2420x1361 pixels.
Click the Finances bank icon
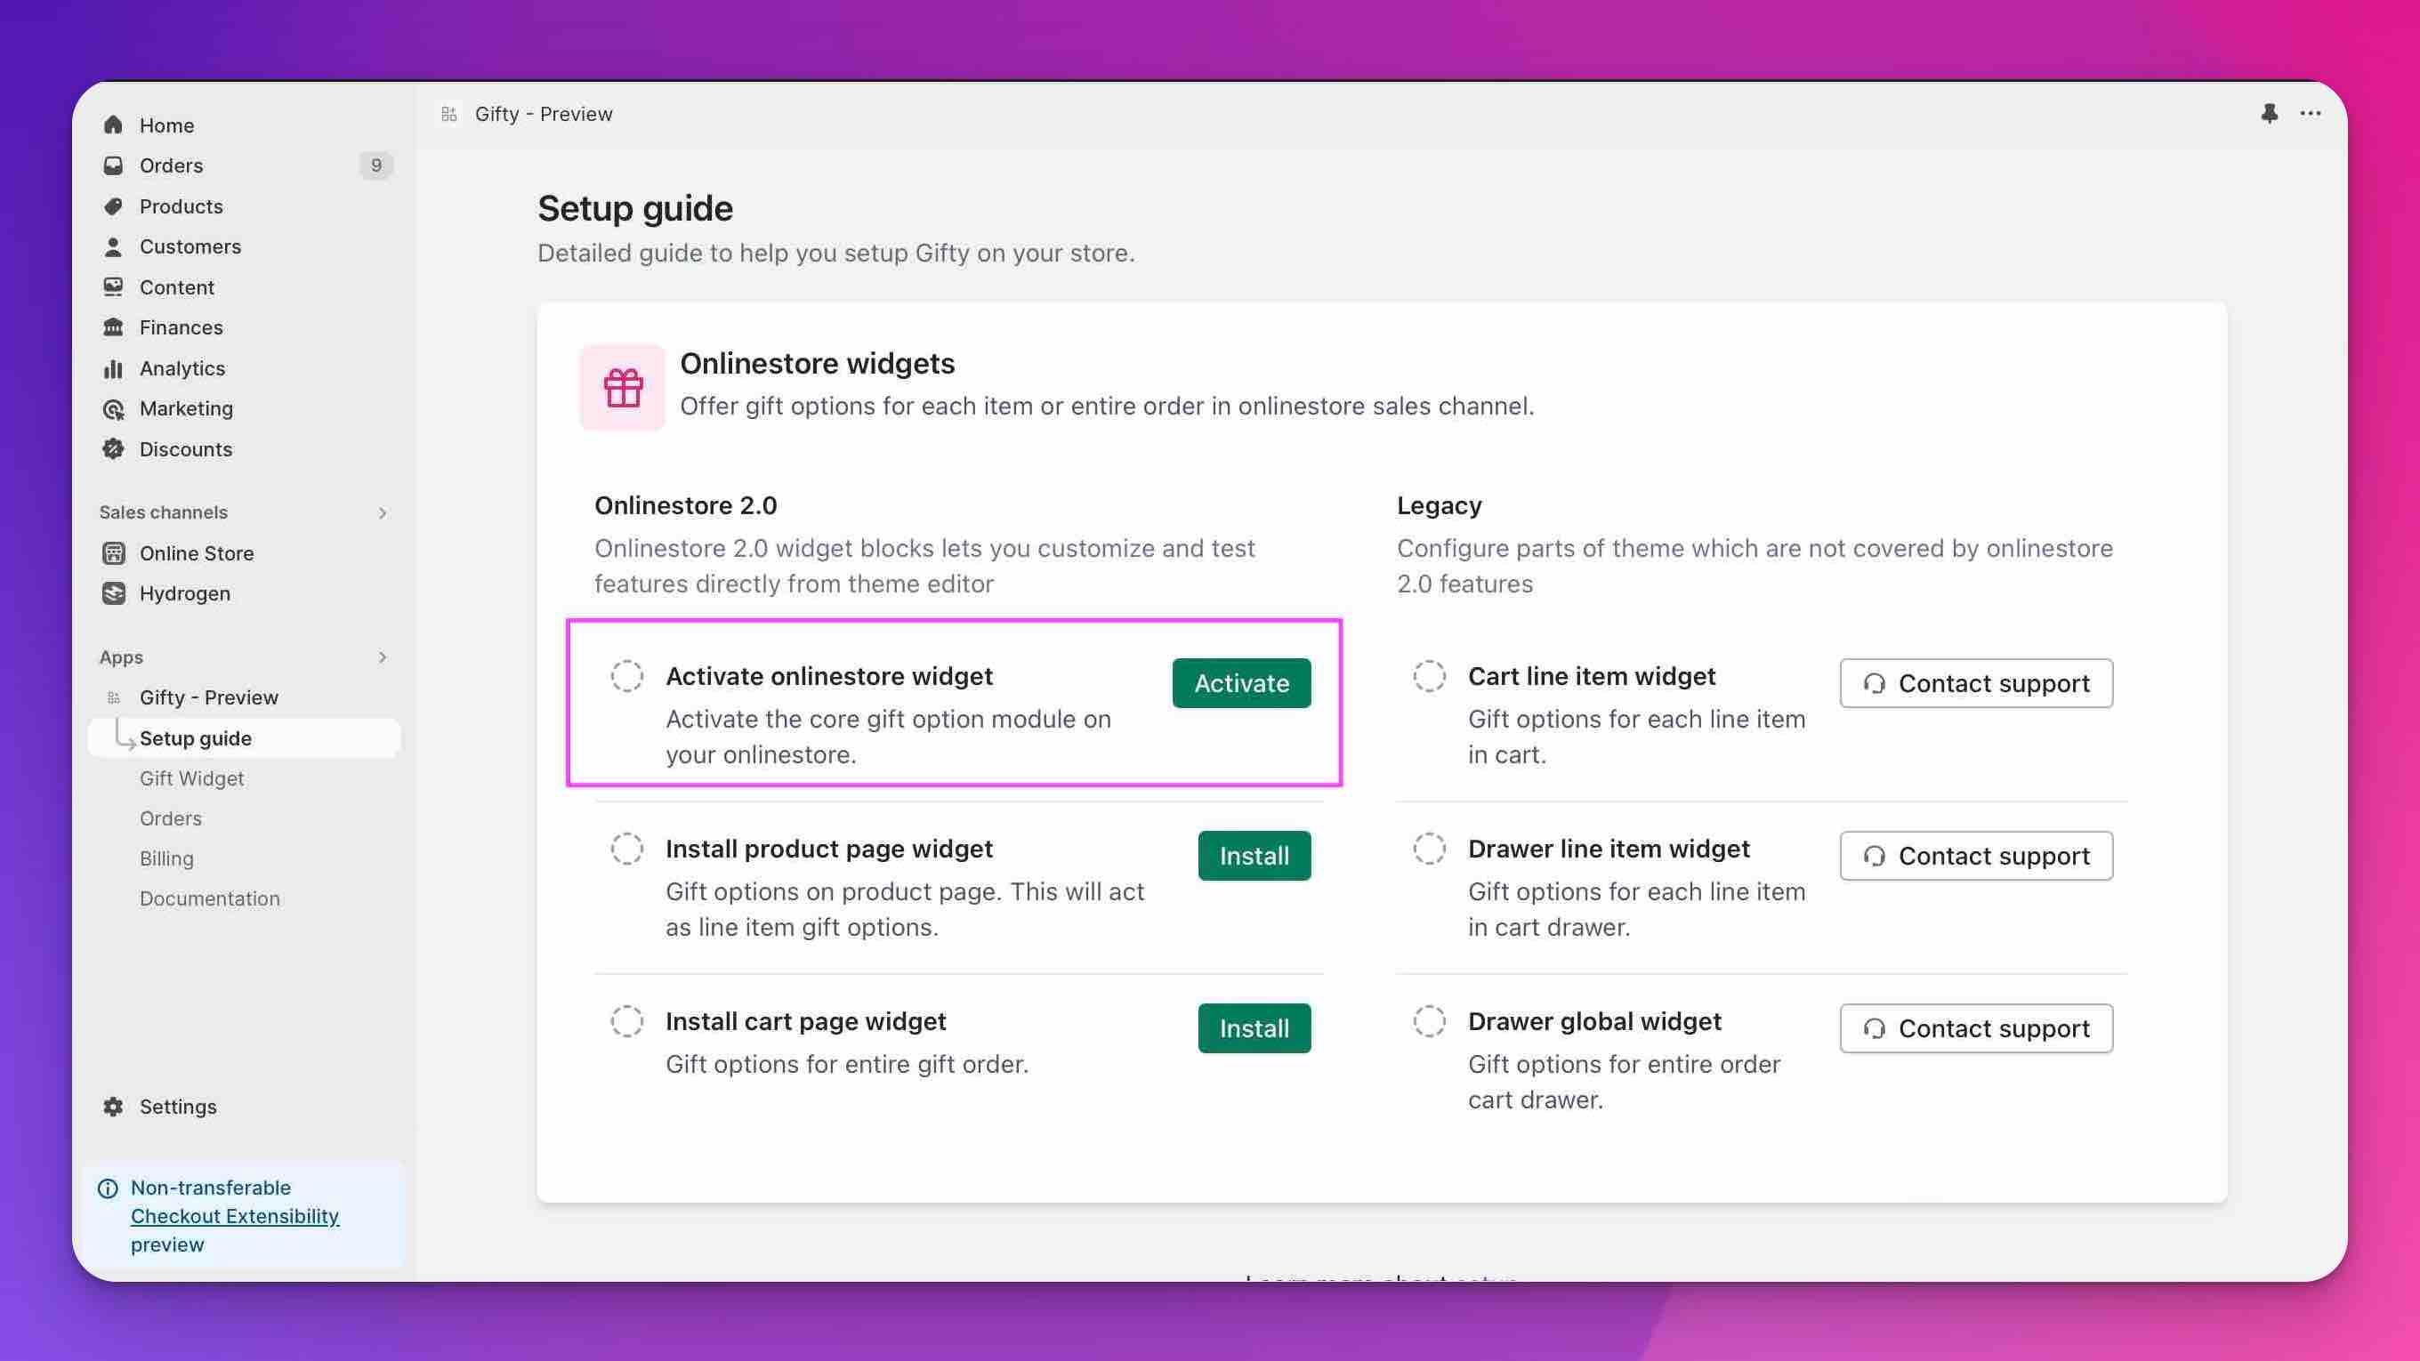(x=114, y=328)
